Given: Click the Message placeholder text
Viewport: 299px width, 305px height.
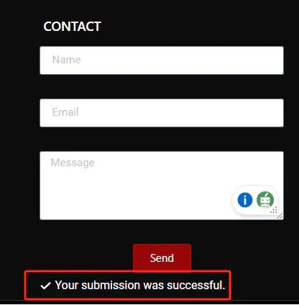Looking at the screenshot, I should point(73,163).
